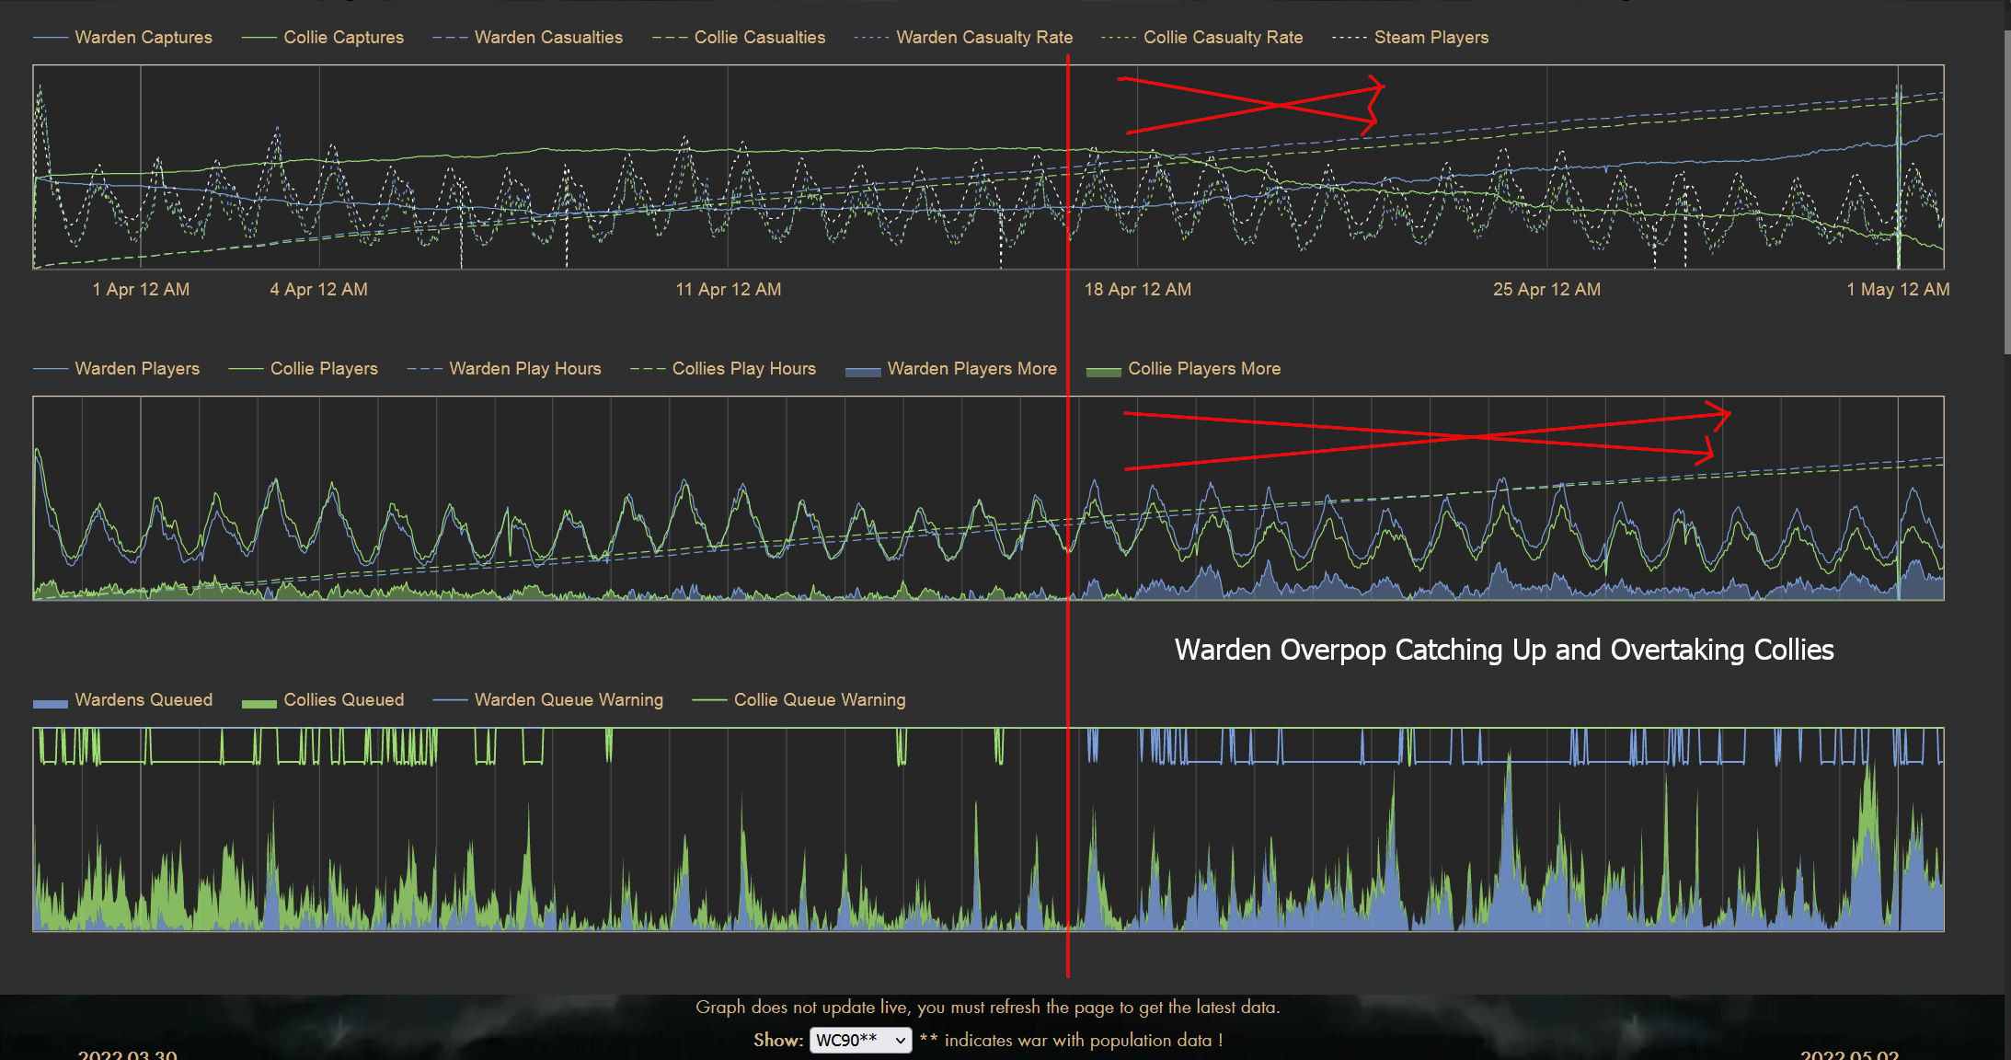Screen dimensions: 2011x1060
Task: Hide the Warden Casualties series
Action: (x=547, y=38)
